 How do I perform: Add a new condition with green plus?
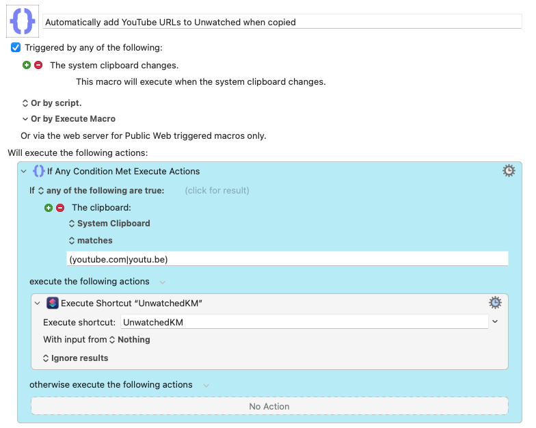[49, 208]
